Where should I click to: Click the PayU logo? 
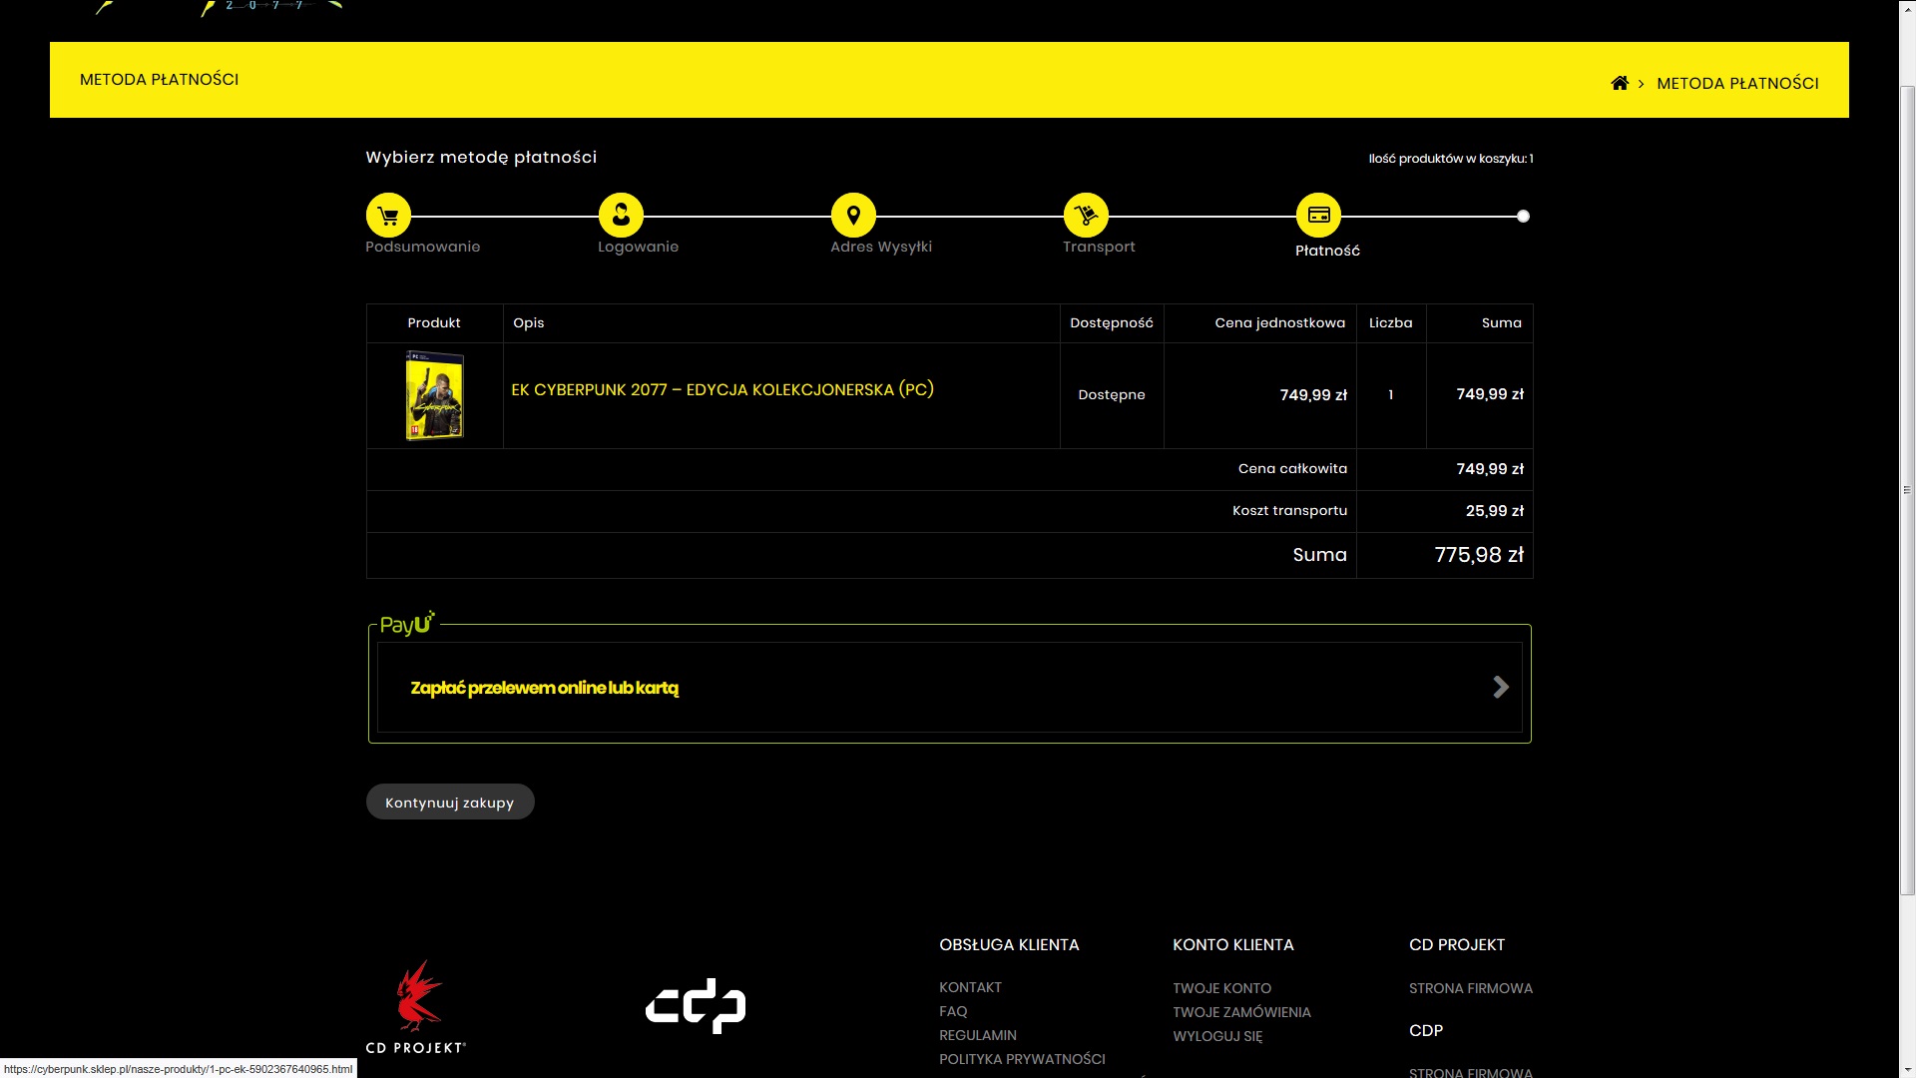[x=407, y=624]
